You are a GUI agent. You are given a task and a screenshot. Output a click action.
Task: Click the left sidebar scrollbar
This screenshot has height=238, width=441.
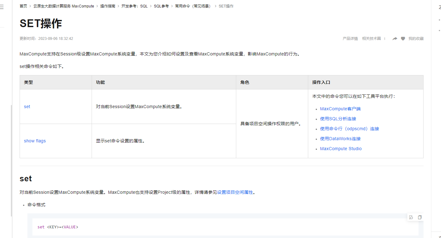[12, 160]
